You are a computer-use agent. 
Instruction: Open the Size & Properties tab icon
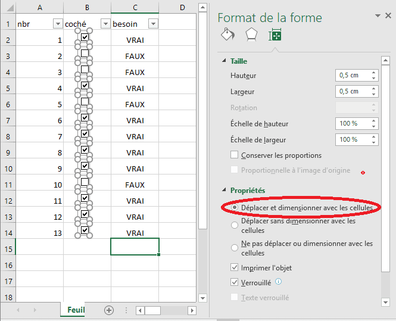click(x=275, y=35)
